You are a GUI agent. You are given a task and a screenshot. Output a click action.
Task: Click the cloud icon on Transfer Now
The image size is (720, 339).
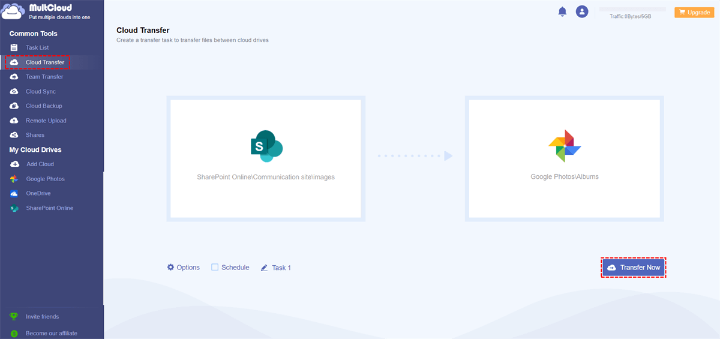coord(611,268)
